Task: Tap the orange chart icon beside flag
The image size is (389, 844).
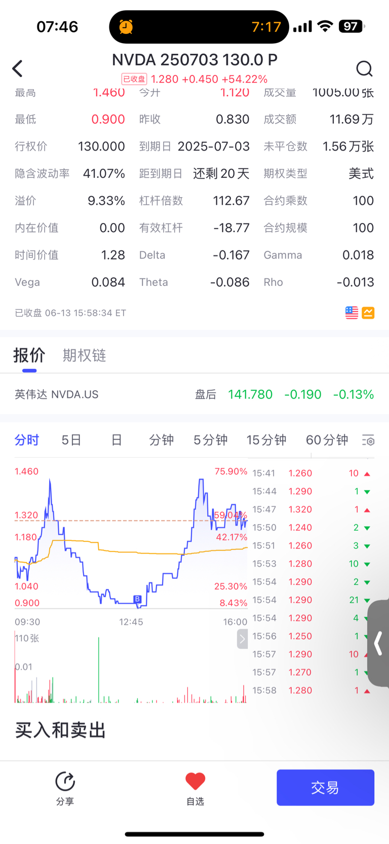Action: [x=368, y=313]
